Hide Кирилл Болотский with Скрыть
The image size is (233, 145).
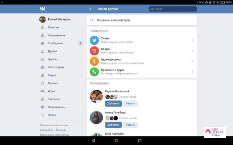130,103
